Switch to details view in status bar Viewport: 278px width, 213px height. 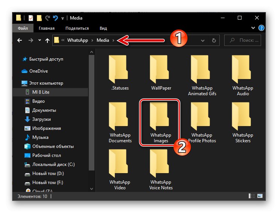tap(251, 196)
